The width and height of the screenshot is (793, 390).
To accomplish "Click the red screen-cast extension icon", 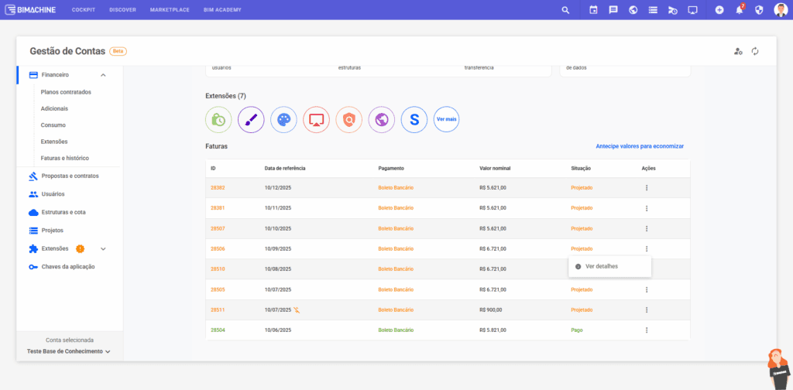I will (316, 120).
